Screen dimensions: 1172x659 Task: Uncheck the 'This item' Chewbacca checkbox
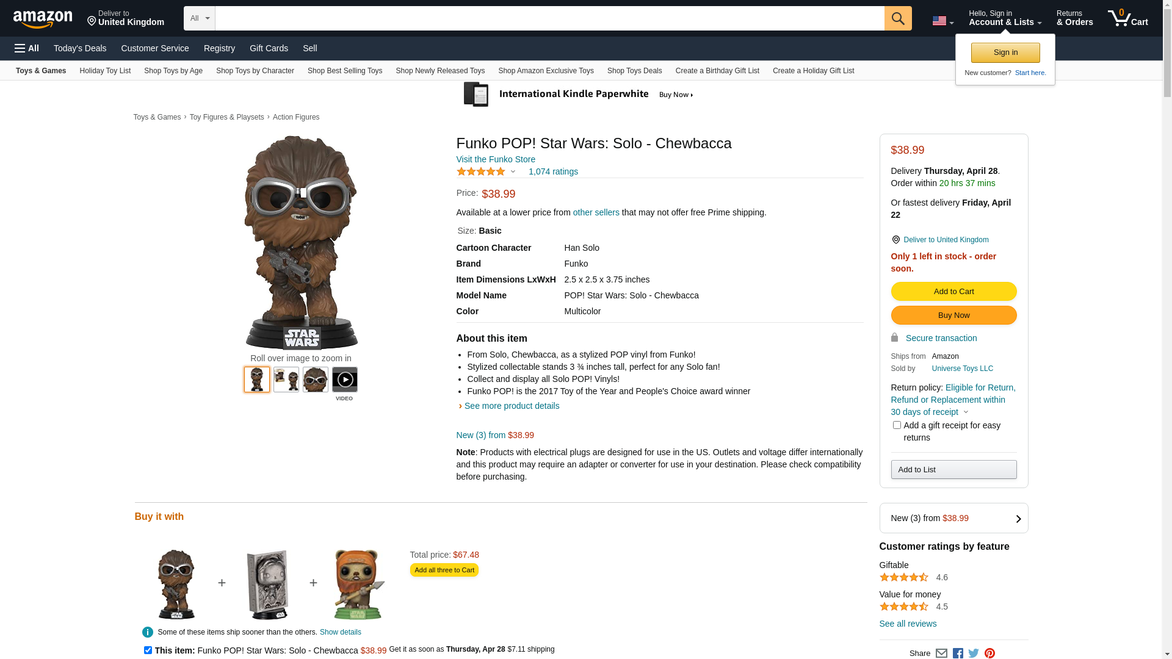(x=148, y=650)
